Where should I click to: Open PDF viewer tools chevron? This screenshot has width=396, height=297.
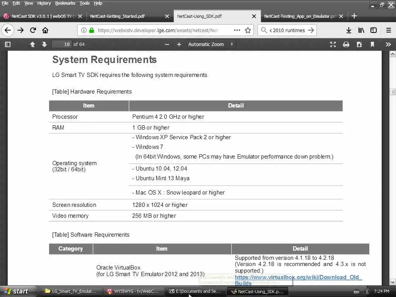click(x=388, y=44)
